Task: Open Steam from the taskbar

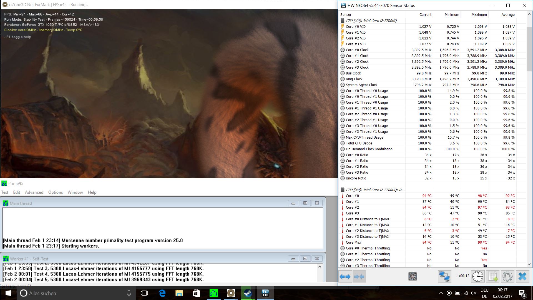Action: (x=248, y=293)
